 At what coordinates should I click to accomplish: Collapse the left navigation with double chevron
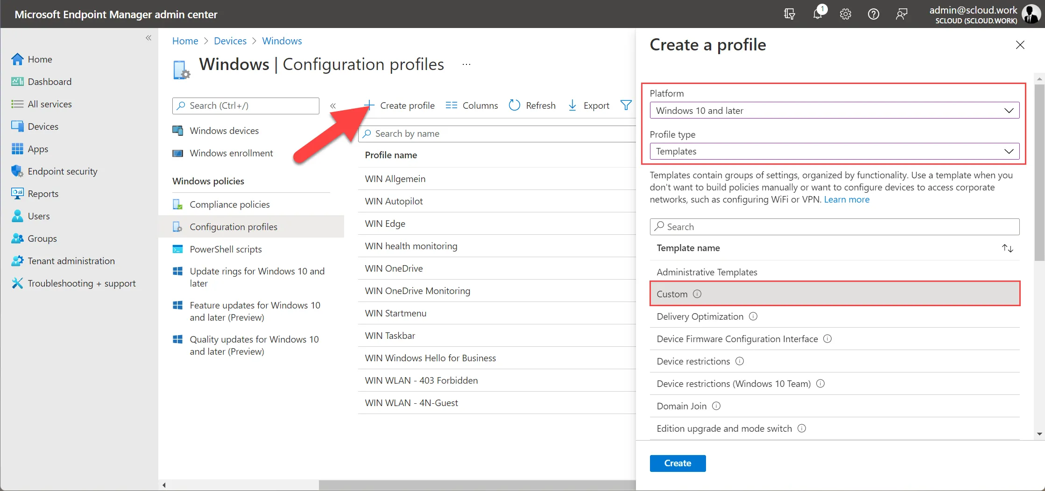coord(148,38)
